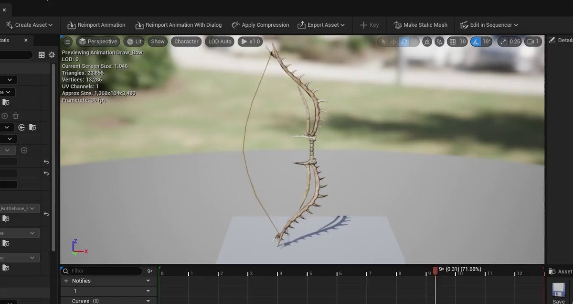The width and height of the screenshot is (573, 304).
Task: Click the Details panel search box
Action: pyautogui.click(x=16, y=55)
